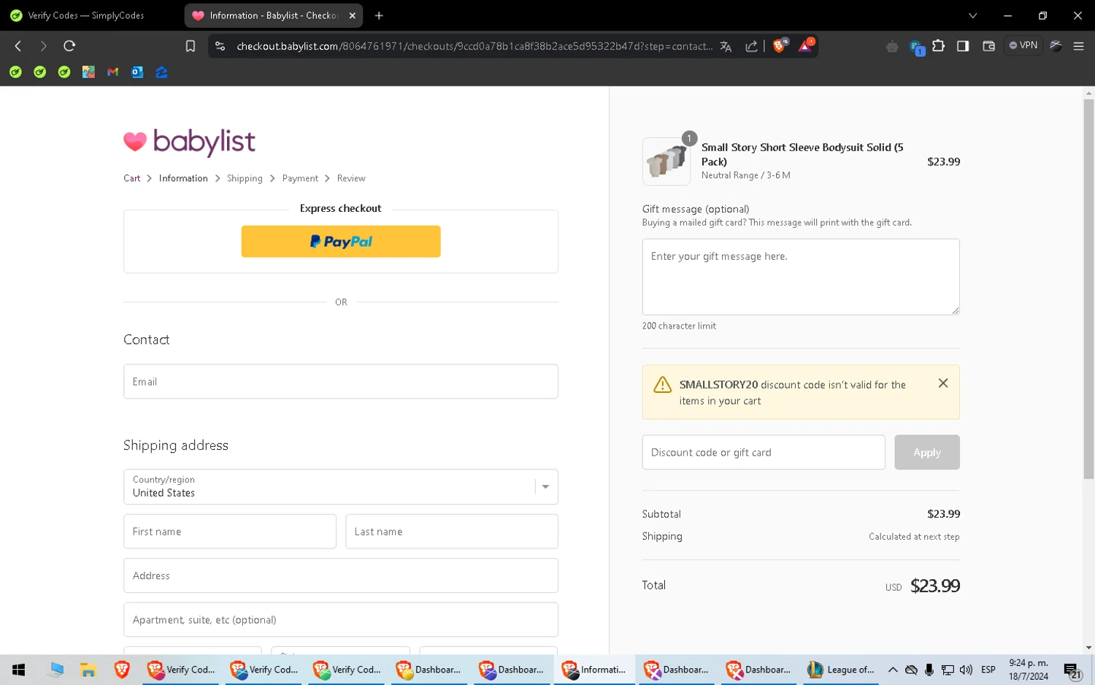Click the microphone icon in the system tray

point(929,670)
